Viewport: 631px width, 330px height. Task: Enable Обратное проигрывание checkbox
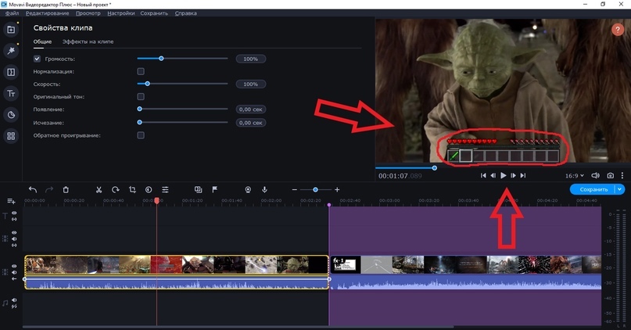[x=141, y=135]
